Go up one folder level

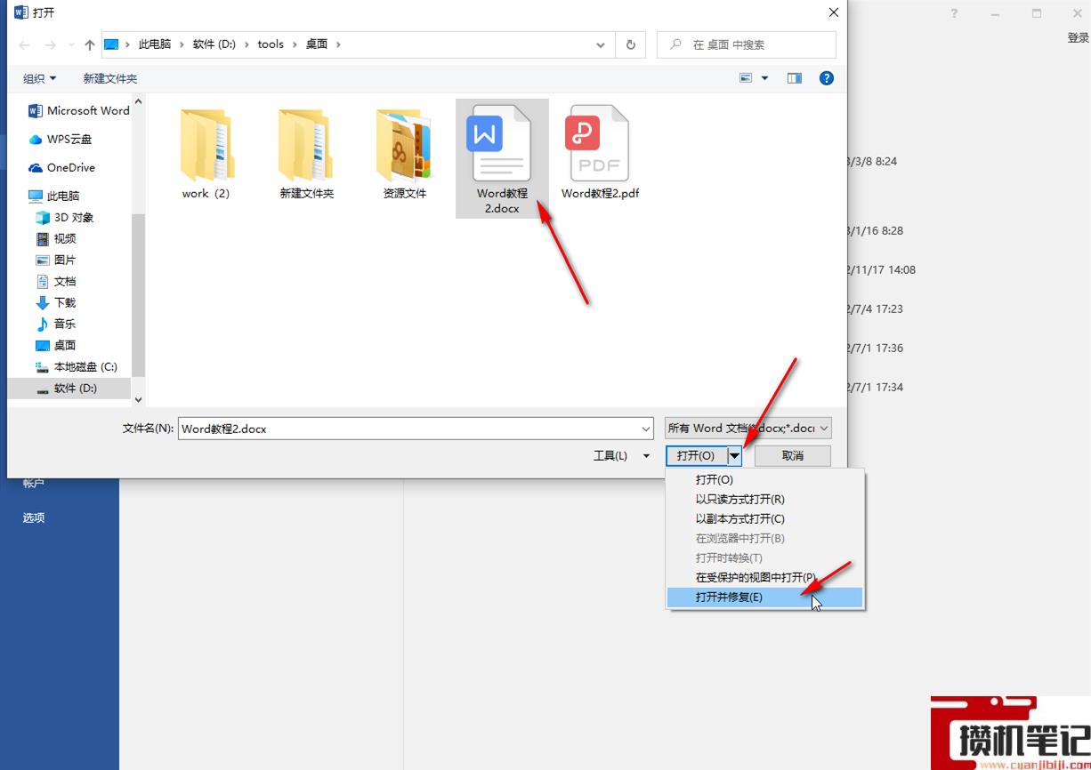pyautogui.click(x=90, y=44)
